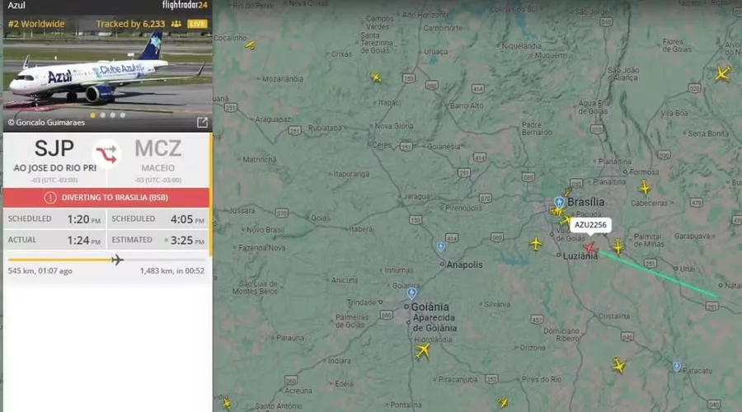Click the Brasília city label on map
Screen dimensions: 742x412
[586, 202]
